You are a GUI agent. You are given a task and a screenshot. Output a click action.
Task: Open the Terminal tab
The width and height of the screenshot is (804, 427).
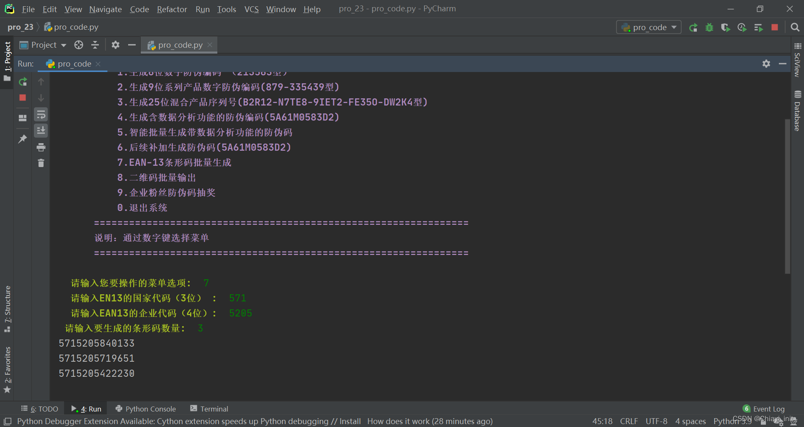click(209, 409)
